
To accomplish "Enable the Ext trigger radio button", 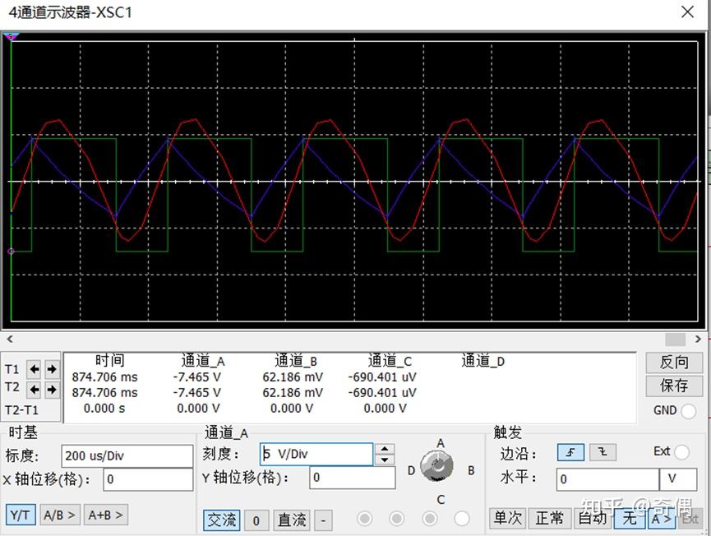I will [681, 452].
